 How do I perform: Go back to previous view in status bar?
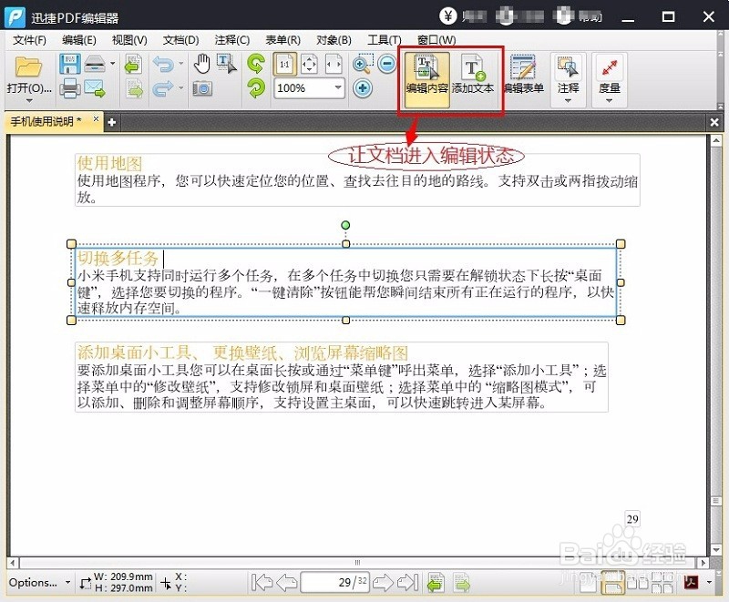tap(436, 582)
